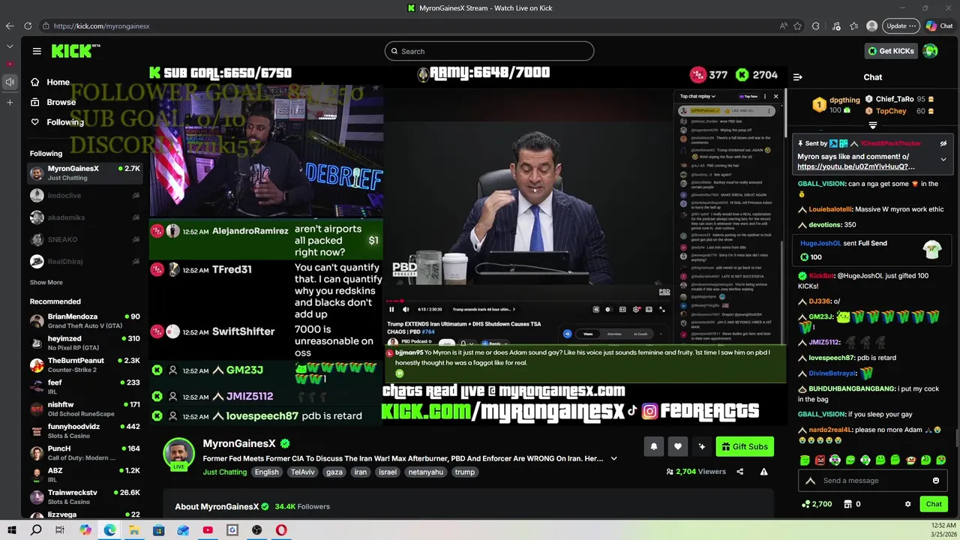960x540 pixels.
Task: Expand the pinned message chevron
Action: click(943, 159)
